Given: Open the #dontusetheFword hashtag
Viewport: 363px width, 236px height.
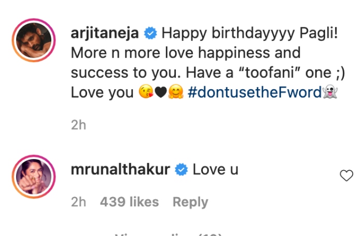Looking at the screenshot, I should pos(255,93).
